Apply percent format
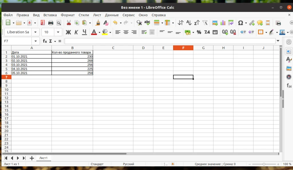This screenshot has height=170, width=293. point(199,32)
